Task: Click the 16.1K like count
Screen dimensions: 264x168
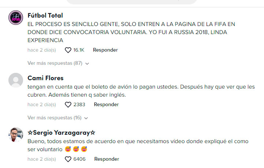Action: [79, 50]
